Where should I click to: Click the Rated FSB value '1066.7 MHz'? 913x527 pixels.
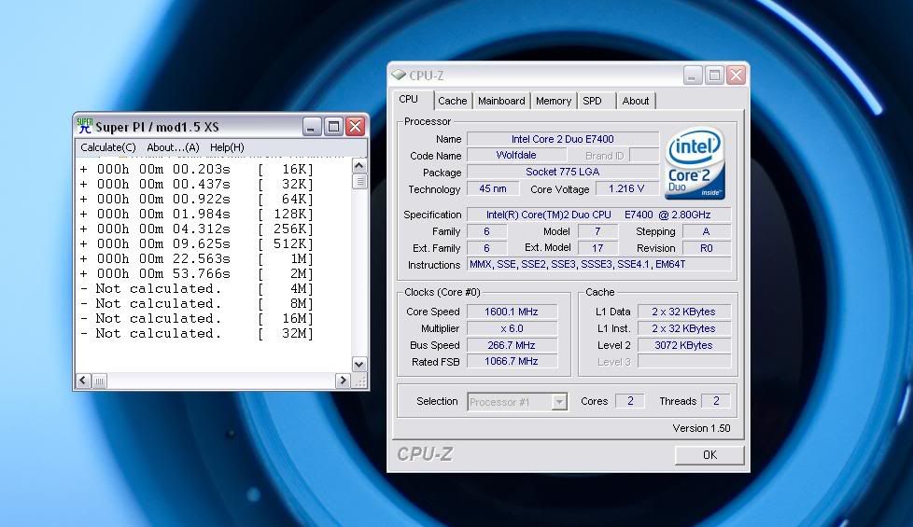coord(512,361)
